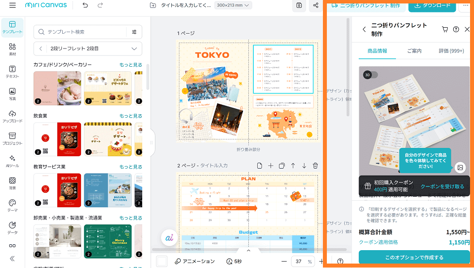Delete page 2 with trash icon
The image size is (474, 268).
tap(316, 166)
